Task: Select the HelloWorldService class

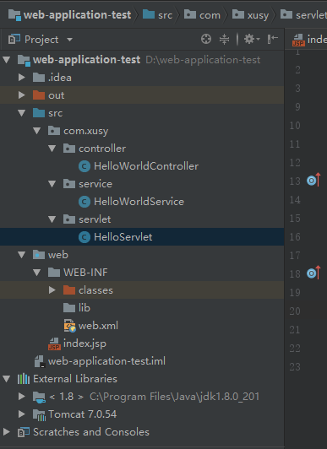Action: [131, 202]
